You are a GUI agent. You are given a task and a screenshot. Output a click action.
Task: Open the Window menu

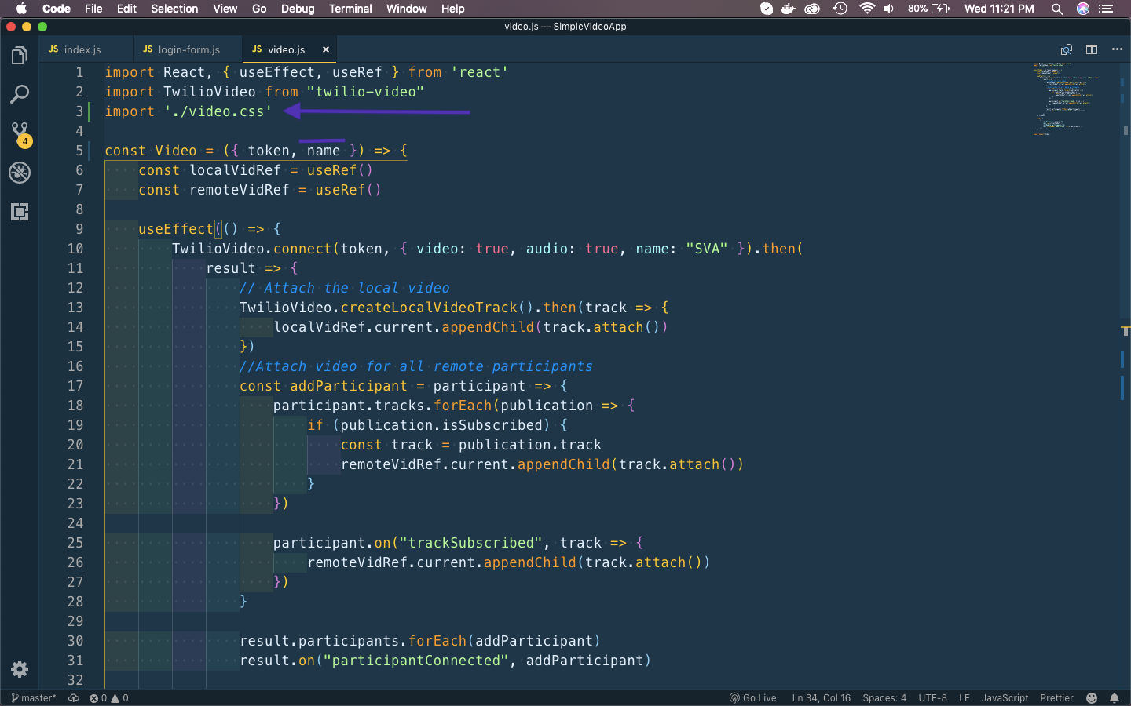[x=406, y=9]
